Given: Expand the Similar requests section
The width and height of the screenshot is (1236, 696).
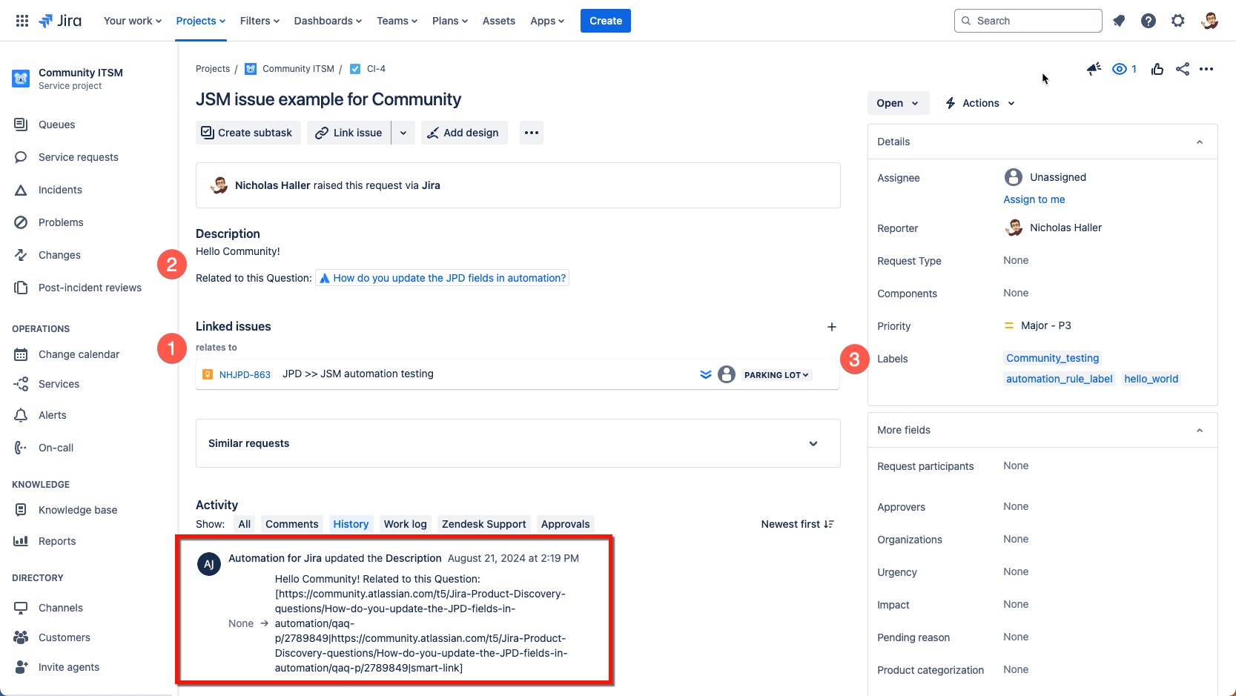Looking at the screenshot, I should [813, 443].
